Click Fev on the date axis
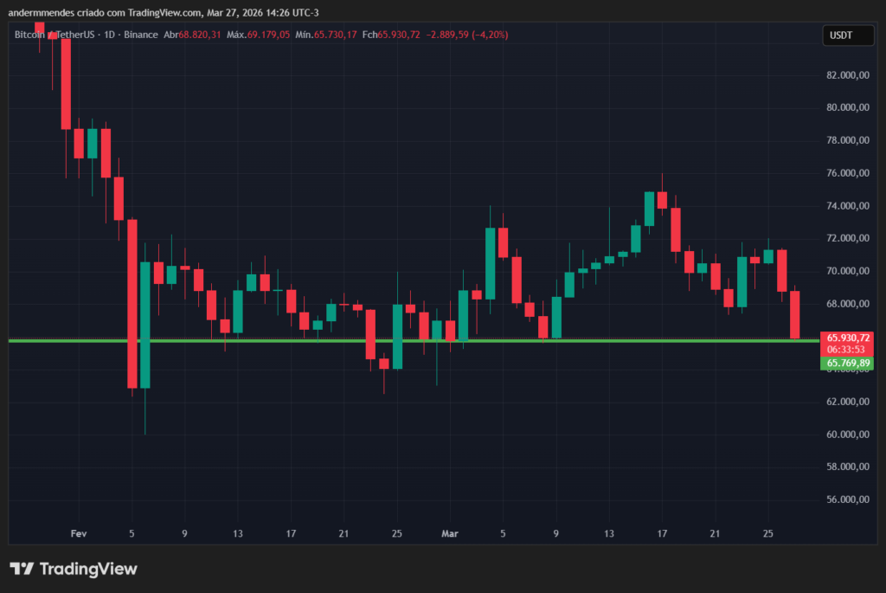This screenshot has width=886, height=593. coord(78,533)
